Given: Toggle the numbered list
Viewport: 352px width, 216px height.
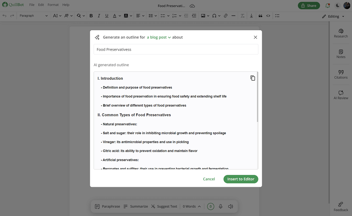Looking at the screenshot, I should tap(175, 16).
